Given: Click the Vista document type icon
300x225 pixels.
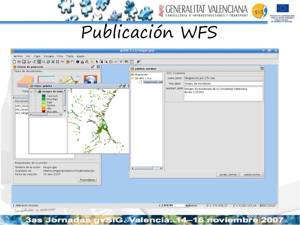Looking at the screenshot, I should pos(25,81).
